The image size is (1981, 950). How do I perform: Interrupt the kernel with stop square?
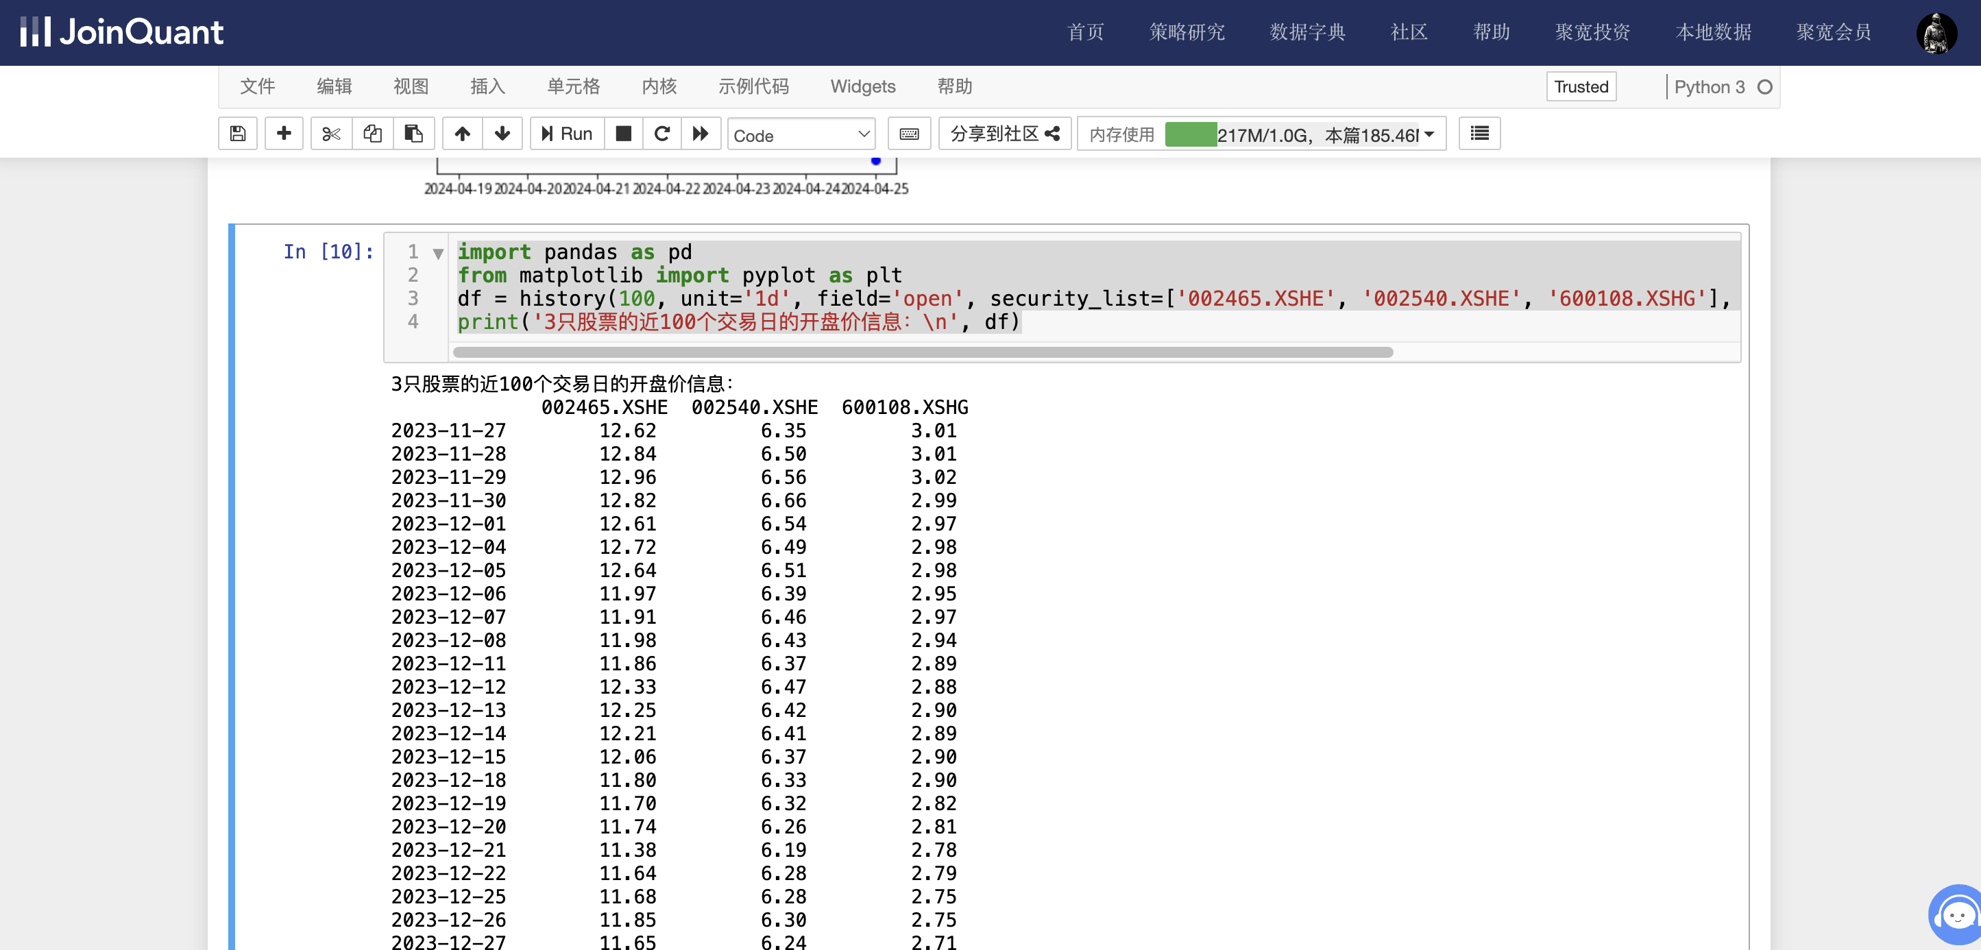pyautogui.click(x=624, y=134)
